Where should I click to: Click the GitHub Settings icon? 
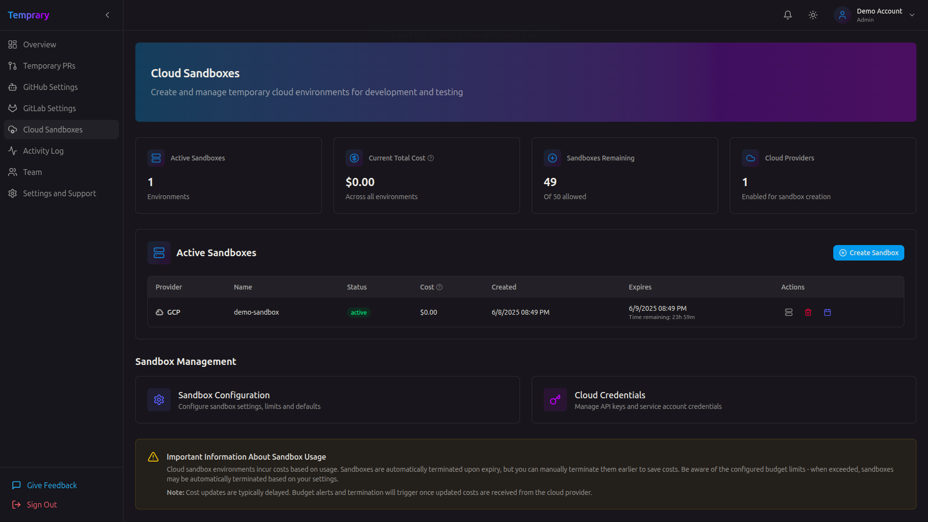coord(13,87)
